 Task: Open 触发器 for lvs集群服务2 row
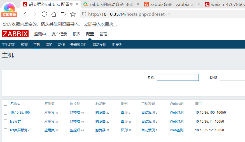[101, 130]
